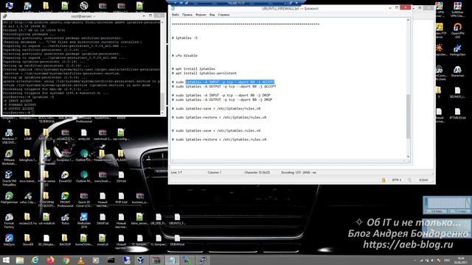The image size is (472, 265).
Task: Select the Outline Manager desktop icon
Action: pos(84,177)
